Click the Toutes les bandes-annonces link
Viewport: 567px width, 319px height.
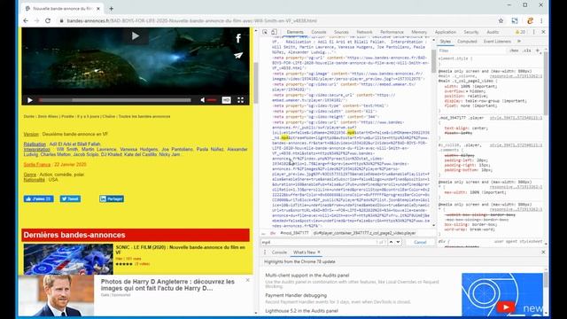coord(144,116)
